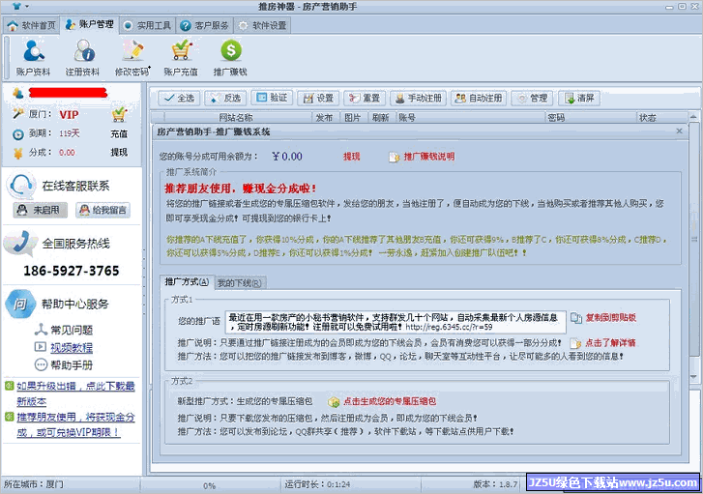Click 反选 invert selection button

[224, 98]
